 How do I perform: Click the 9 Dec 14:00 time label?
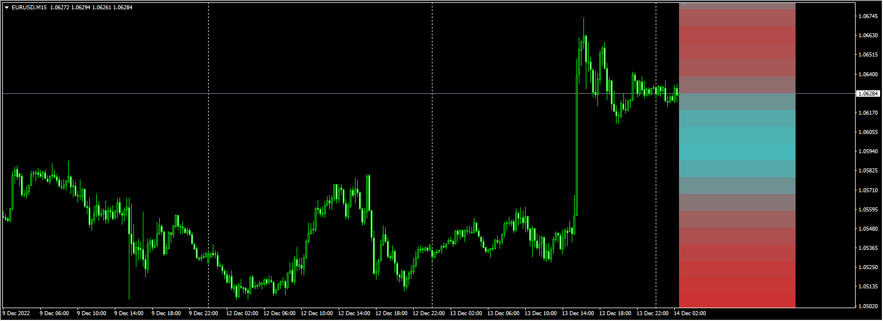pos(128,313)
